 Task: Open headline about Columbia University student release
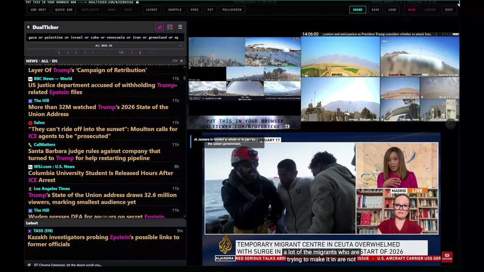[101, 176]
